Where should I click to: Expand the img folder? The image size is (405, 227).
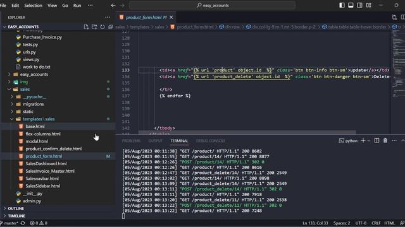[x=24, y=82]
